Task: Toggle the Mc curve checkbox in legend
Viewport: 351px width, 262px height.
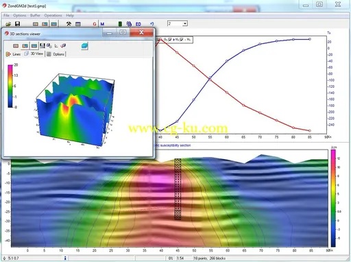Action: (182, 40)
